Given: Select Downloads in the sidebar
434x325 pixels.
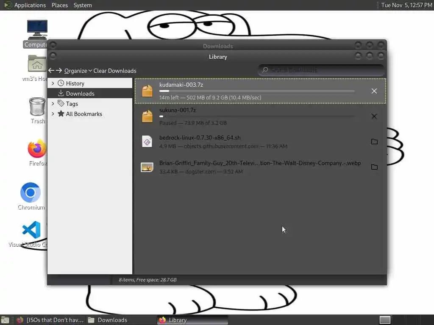Looking at the screenshot, I should (90, 94).
